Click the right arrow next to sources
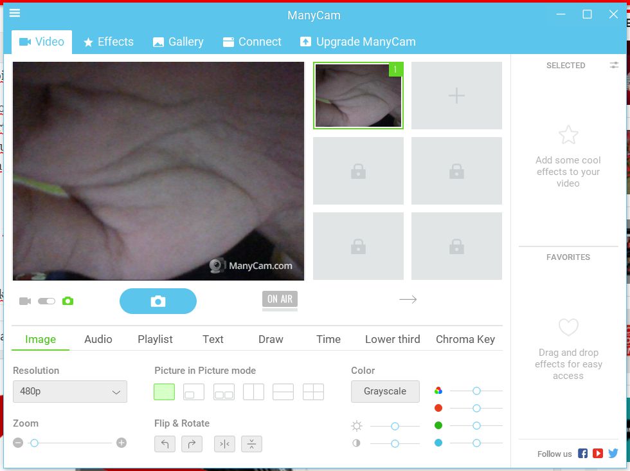 point(408,299)
